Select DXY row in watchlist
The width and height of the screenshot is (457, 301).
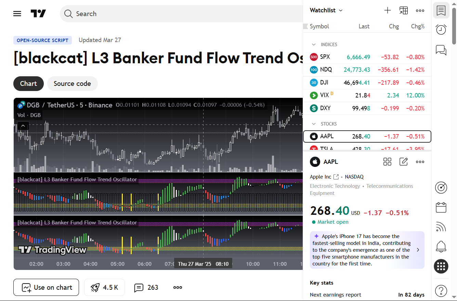tap(367, 108)
